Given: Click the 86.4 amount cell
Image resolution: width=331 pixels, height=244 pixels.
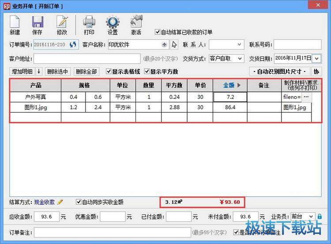Looking at the screenshot, I should 230,107.
